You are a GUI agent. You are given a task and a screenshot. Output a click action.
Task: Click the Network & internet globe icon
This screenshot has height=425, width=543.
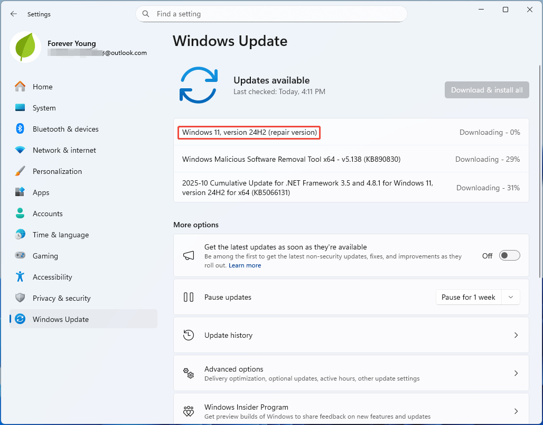[x=20, y=150]
